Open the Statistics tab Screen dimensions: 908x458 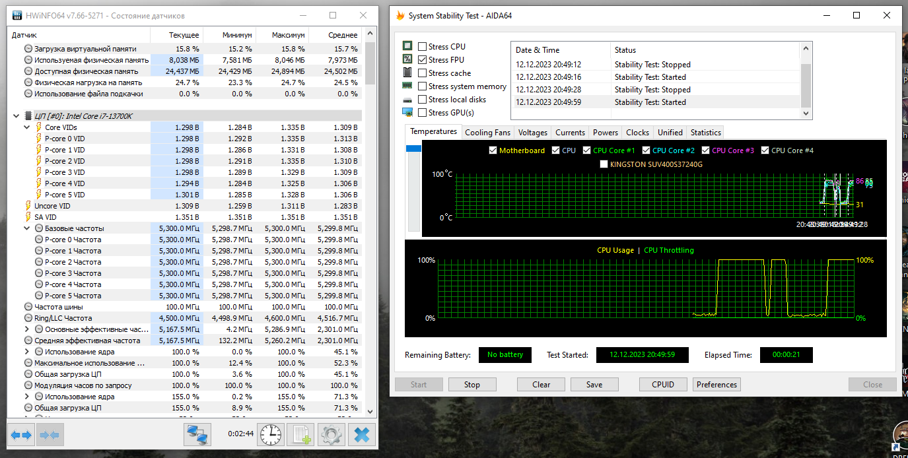pos(705,132)
